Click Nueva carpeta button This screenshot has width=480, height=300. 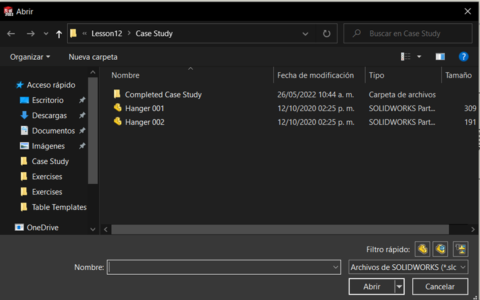tap(93, 57)
